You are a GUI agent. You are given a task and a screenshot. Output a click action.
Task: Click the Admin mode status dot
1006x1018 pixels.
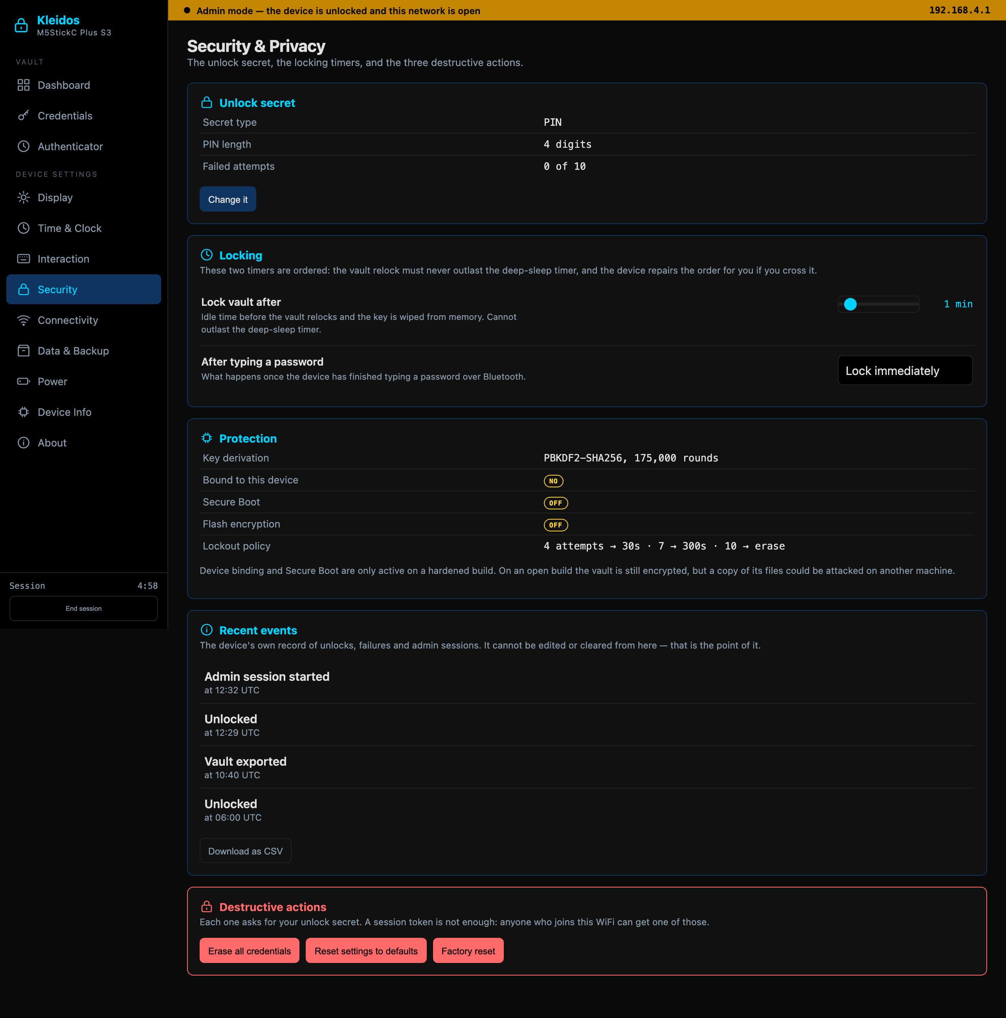click(x=186, y=10)
